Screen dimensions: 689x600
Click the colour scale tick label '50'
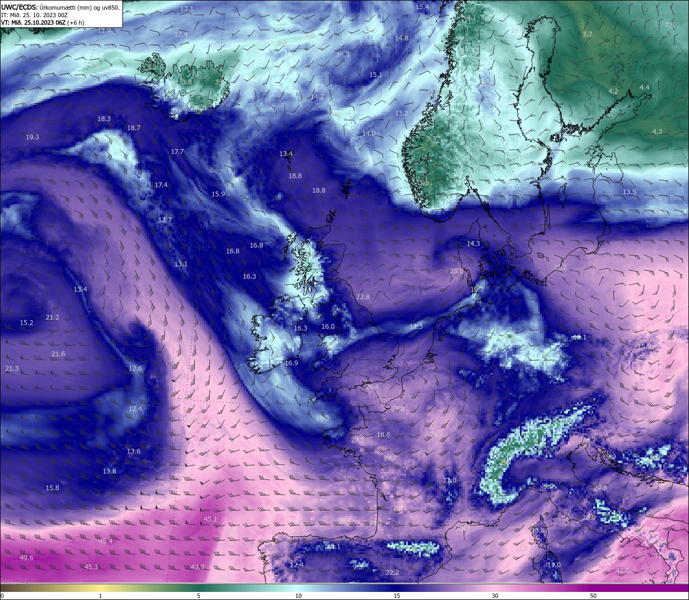point(593,596)
